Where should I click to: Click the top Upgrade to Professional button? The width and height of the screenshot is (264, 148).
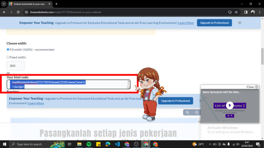click(214, 23)
